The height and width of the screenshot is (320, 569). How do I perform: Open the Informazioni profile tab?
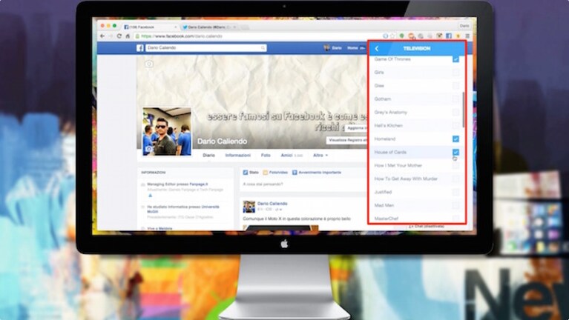tap(237, 155)
